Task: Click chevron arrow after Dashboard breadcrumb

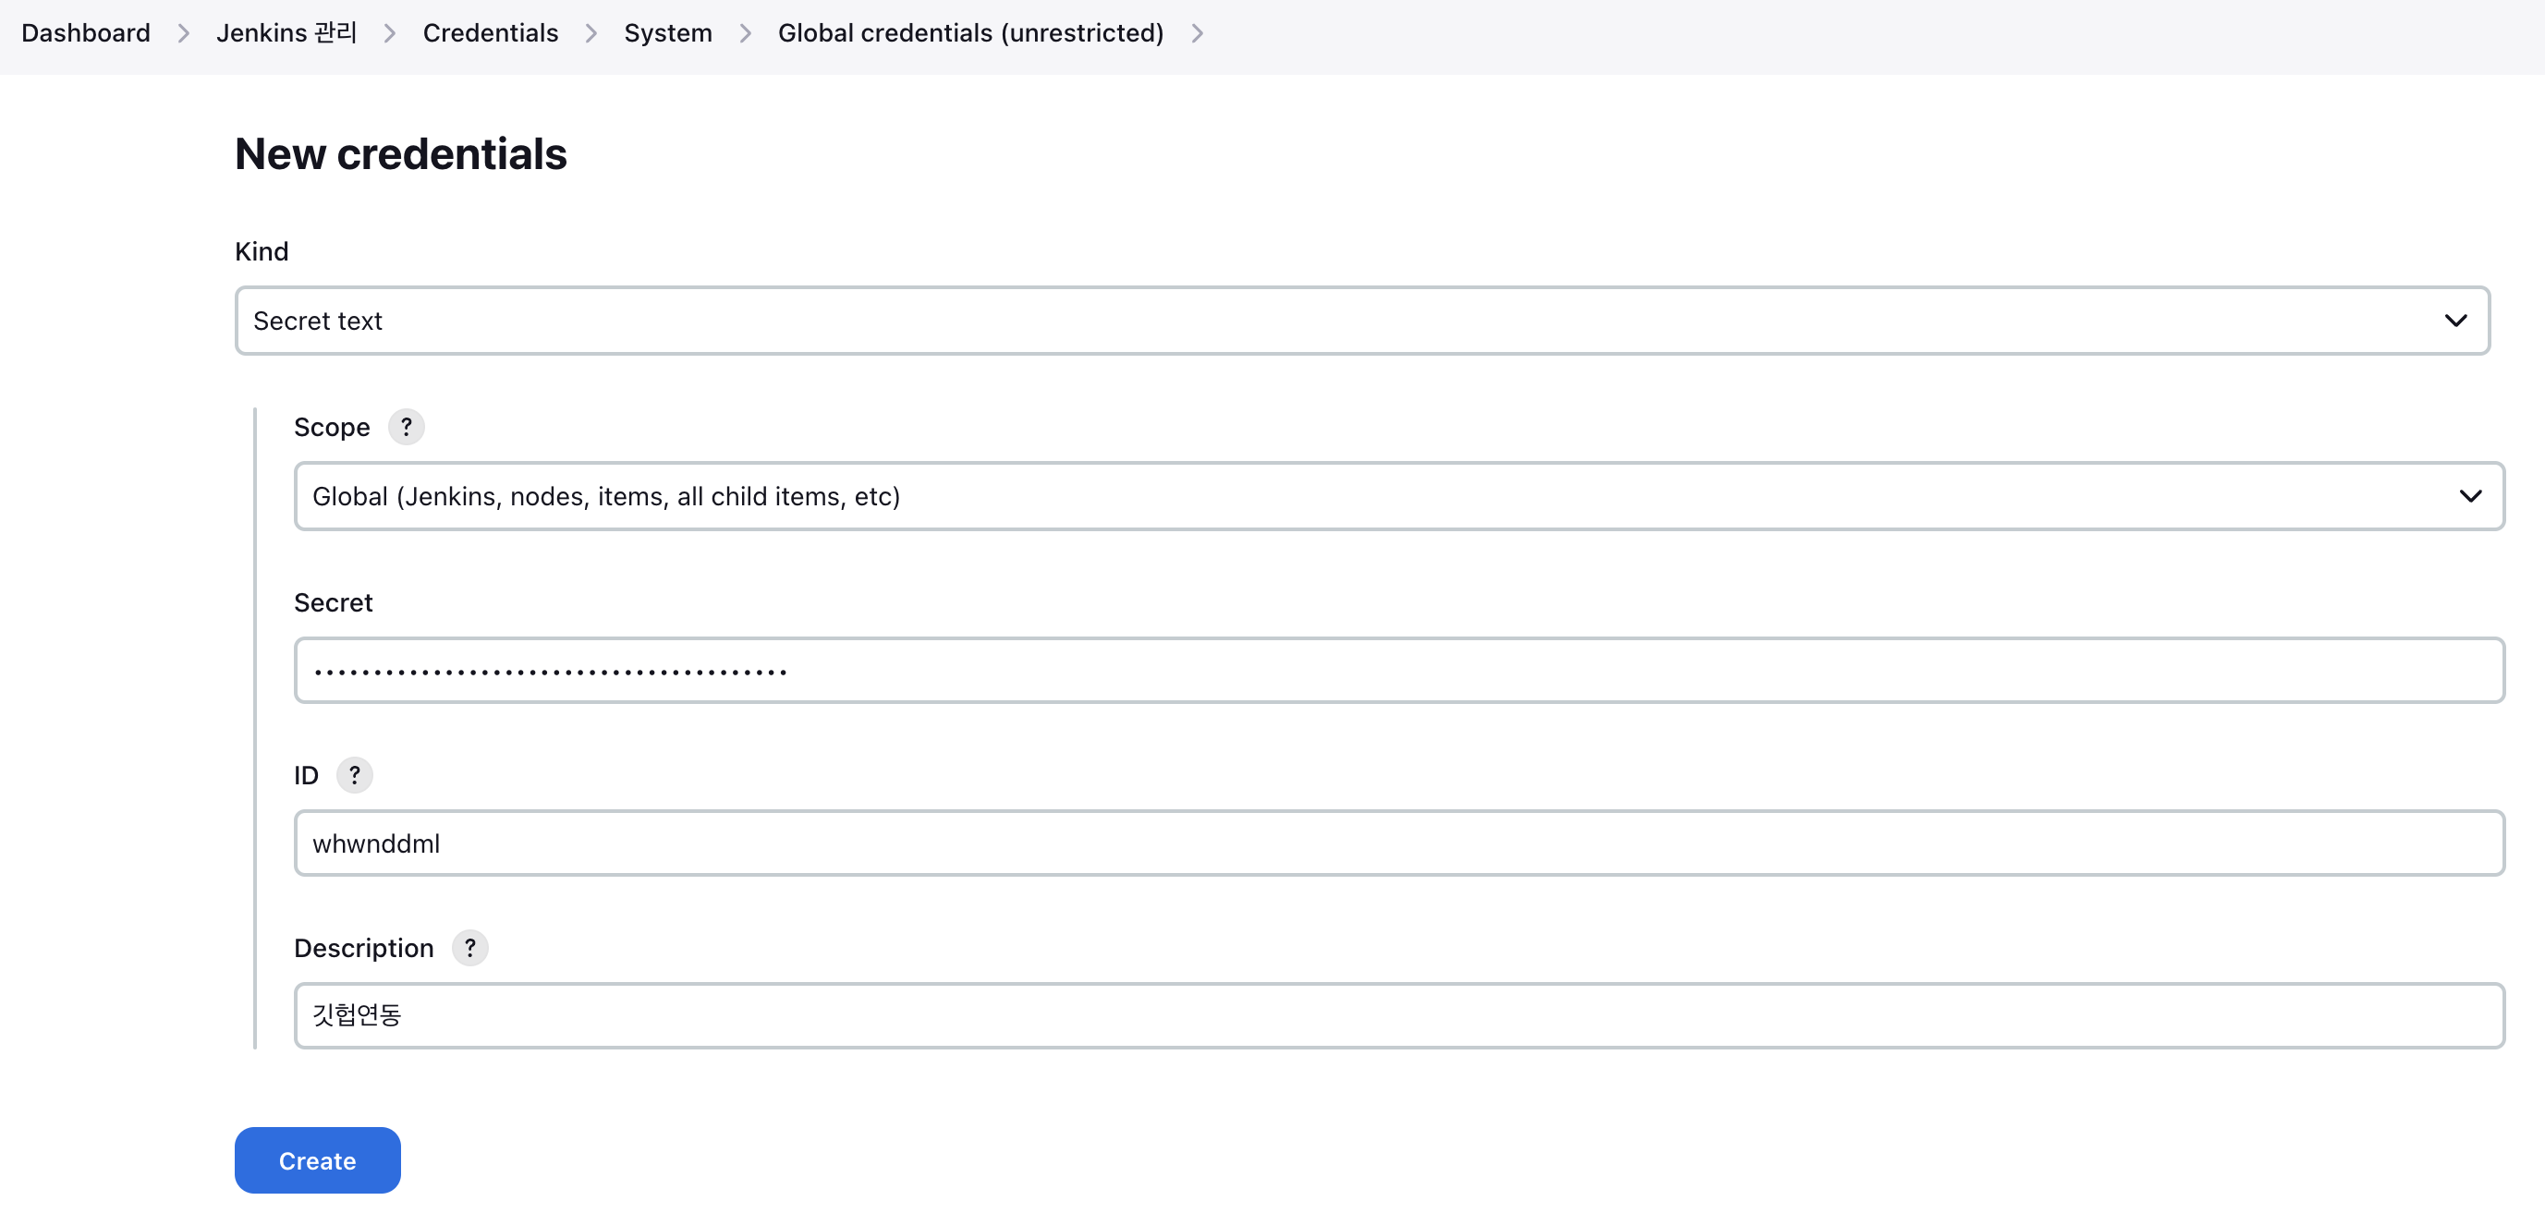Action: click(184, 33)
